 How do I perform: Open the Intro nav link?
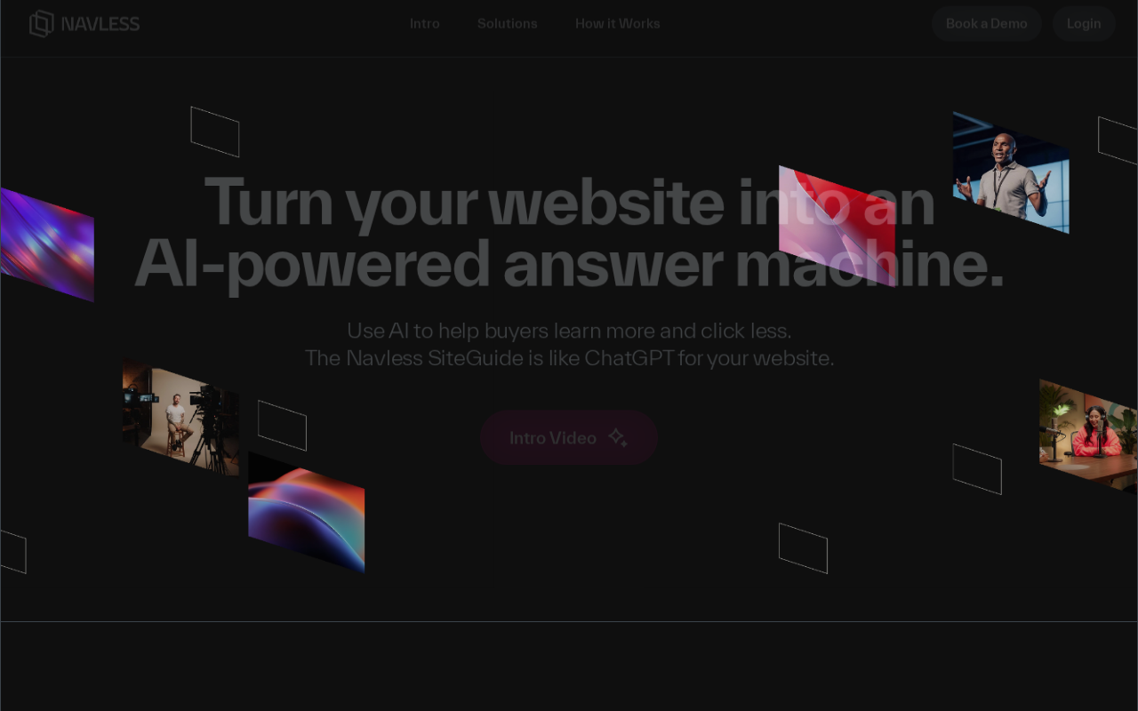click(x=425, y=23)
